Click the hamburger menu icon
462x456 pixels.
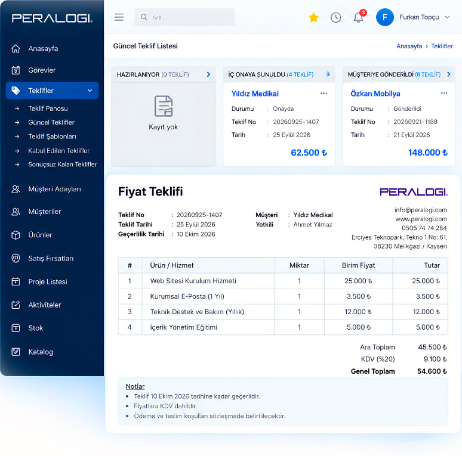119,17
